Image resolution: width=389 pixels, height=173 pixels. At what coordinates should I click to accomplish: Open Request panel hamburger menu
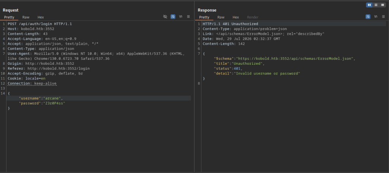click(188, 17)
